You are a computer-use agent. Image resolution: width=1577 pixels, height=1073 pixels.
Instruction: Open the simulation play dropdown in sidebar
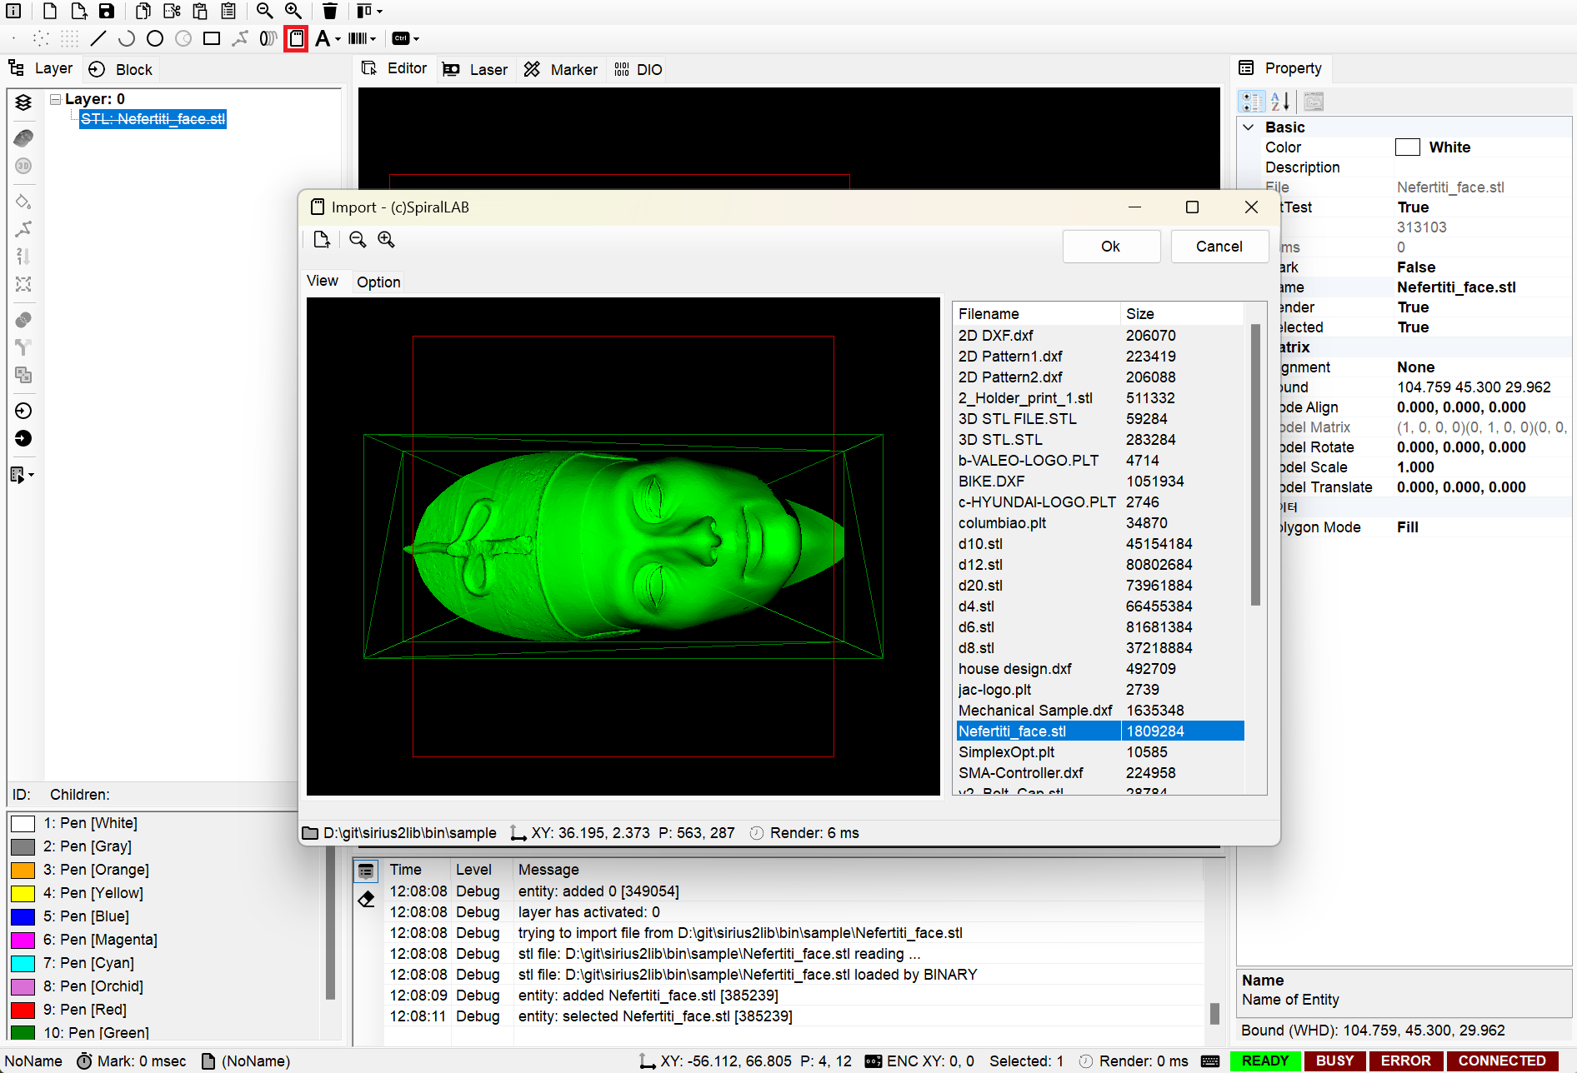pos(32,475)
